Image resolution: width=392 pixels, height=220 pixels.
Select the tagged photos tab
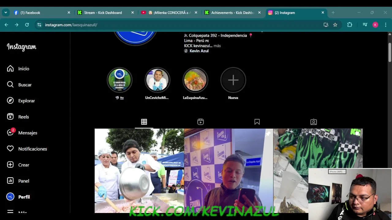314,122
